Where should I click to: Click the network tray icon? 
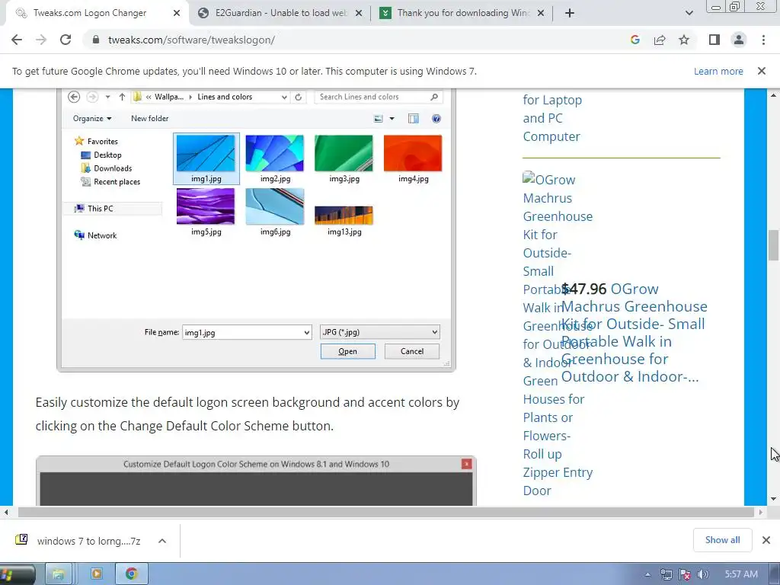[x=666, y=574]
